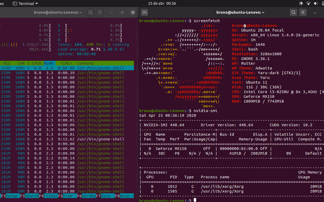The width and height of the screenshot is (324, 202).
Task: Click CPU 6 usage meter in htop
Action: [x=90, y=31]
